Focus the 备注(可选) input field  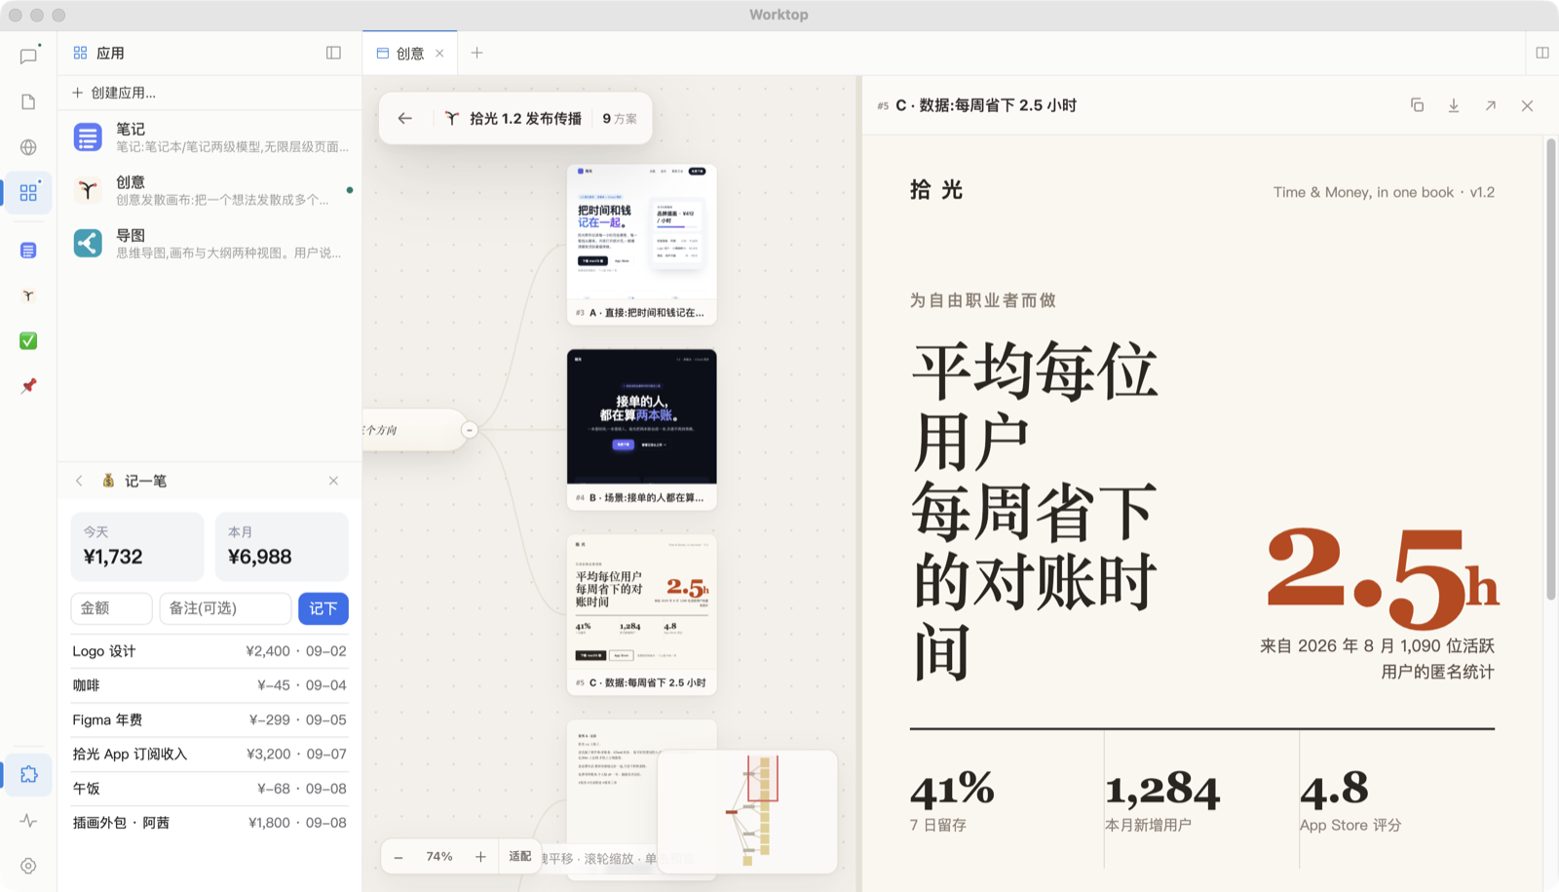coord(225,608)
